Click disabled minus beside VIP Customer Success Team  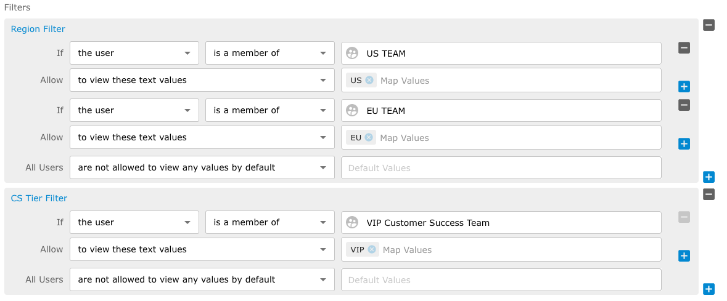[x=684, y=217]
